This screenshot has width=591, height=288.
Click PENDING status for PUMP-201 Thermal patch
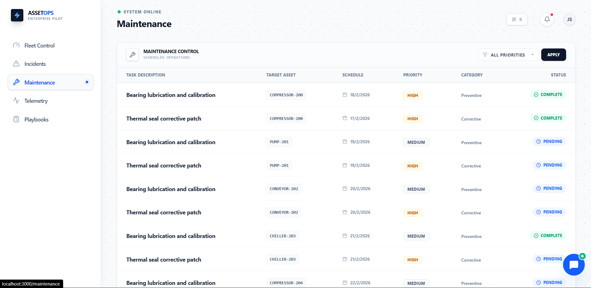click(x=549, y=165)
